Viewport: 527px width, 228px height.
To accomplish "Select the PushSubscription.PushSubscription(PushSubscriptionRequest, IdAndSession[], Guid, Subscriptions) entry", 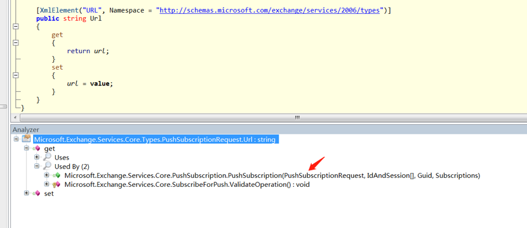I will 272,175.
